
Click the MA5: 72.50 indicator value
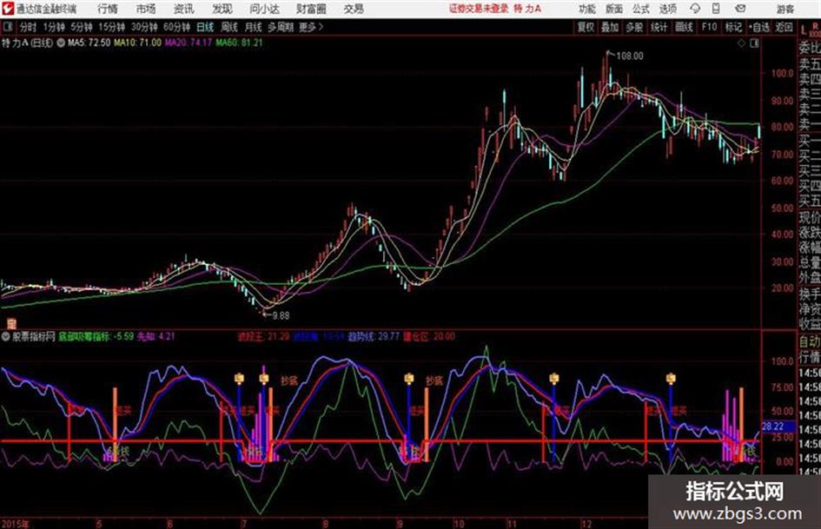pos(89,43)
